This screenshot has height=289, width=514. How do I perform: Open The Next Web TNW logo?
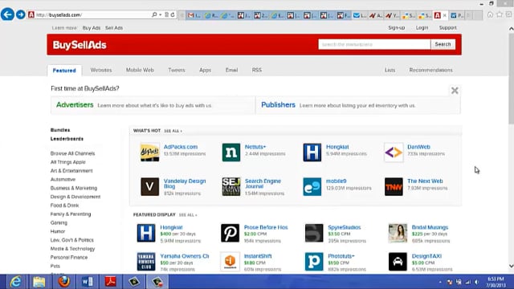click(x=394, y=186)
